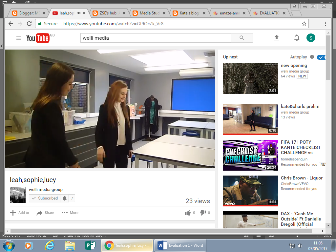Open the kate&charls prelim video thumbnail

pyautogui.click(x=250, y=119)
